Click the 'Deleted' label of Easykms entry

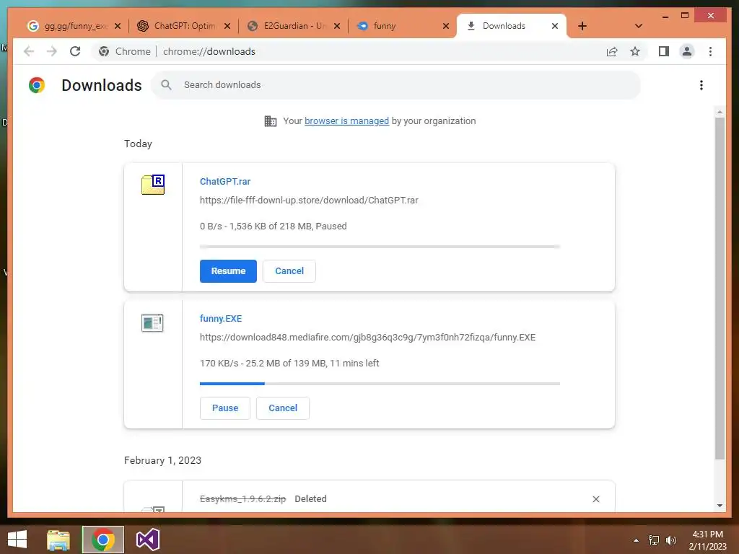point(310,499)
